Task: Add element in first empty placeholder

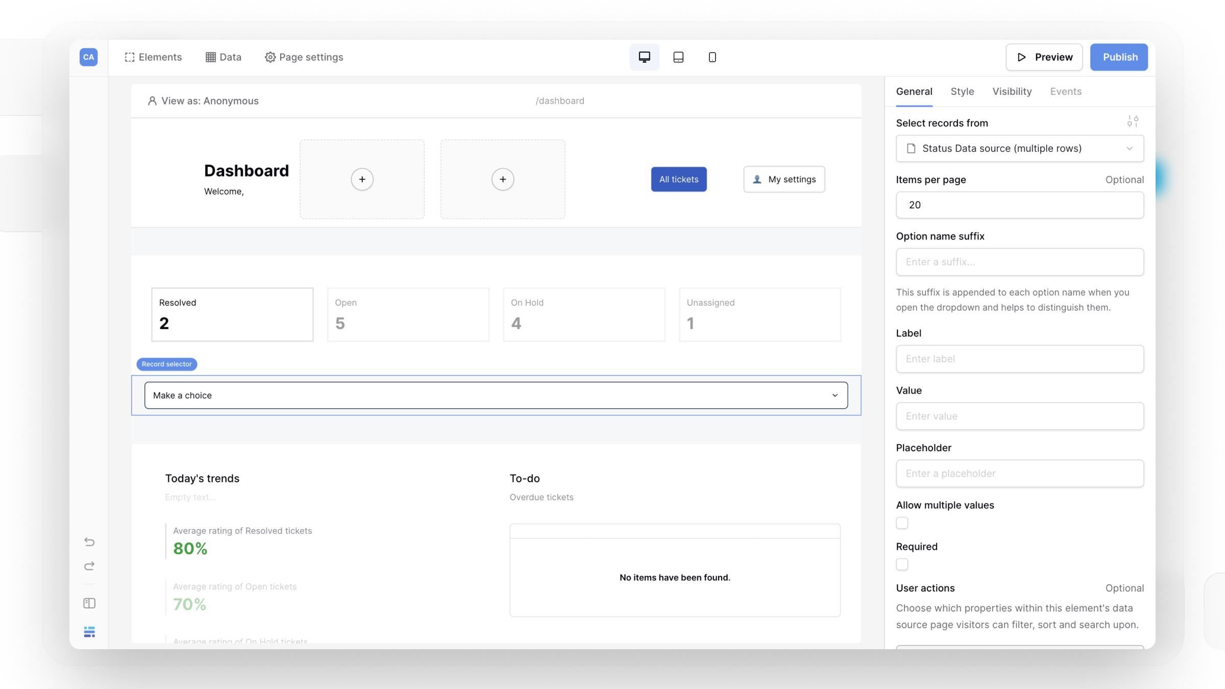Action: coord(362,179)
